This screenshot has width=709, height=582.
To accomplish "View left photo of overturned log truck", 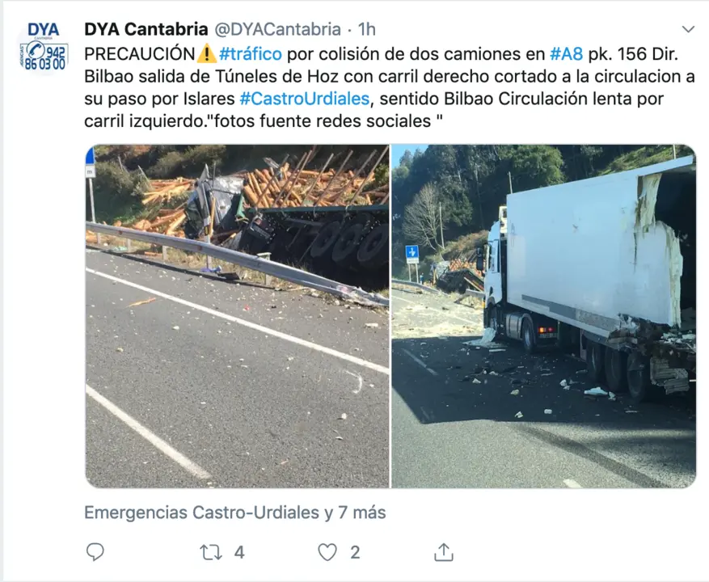I will coord(238,316).
